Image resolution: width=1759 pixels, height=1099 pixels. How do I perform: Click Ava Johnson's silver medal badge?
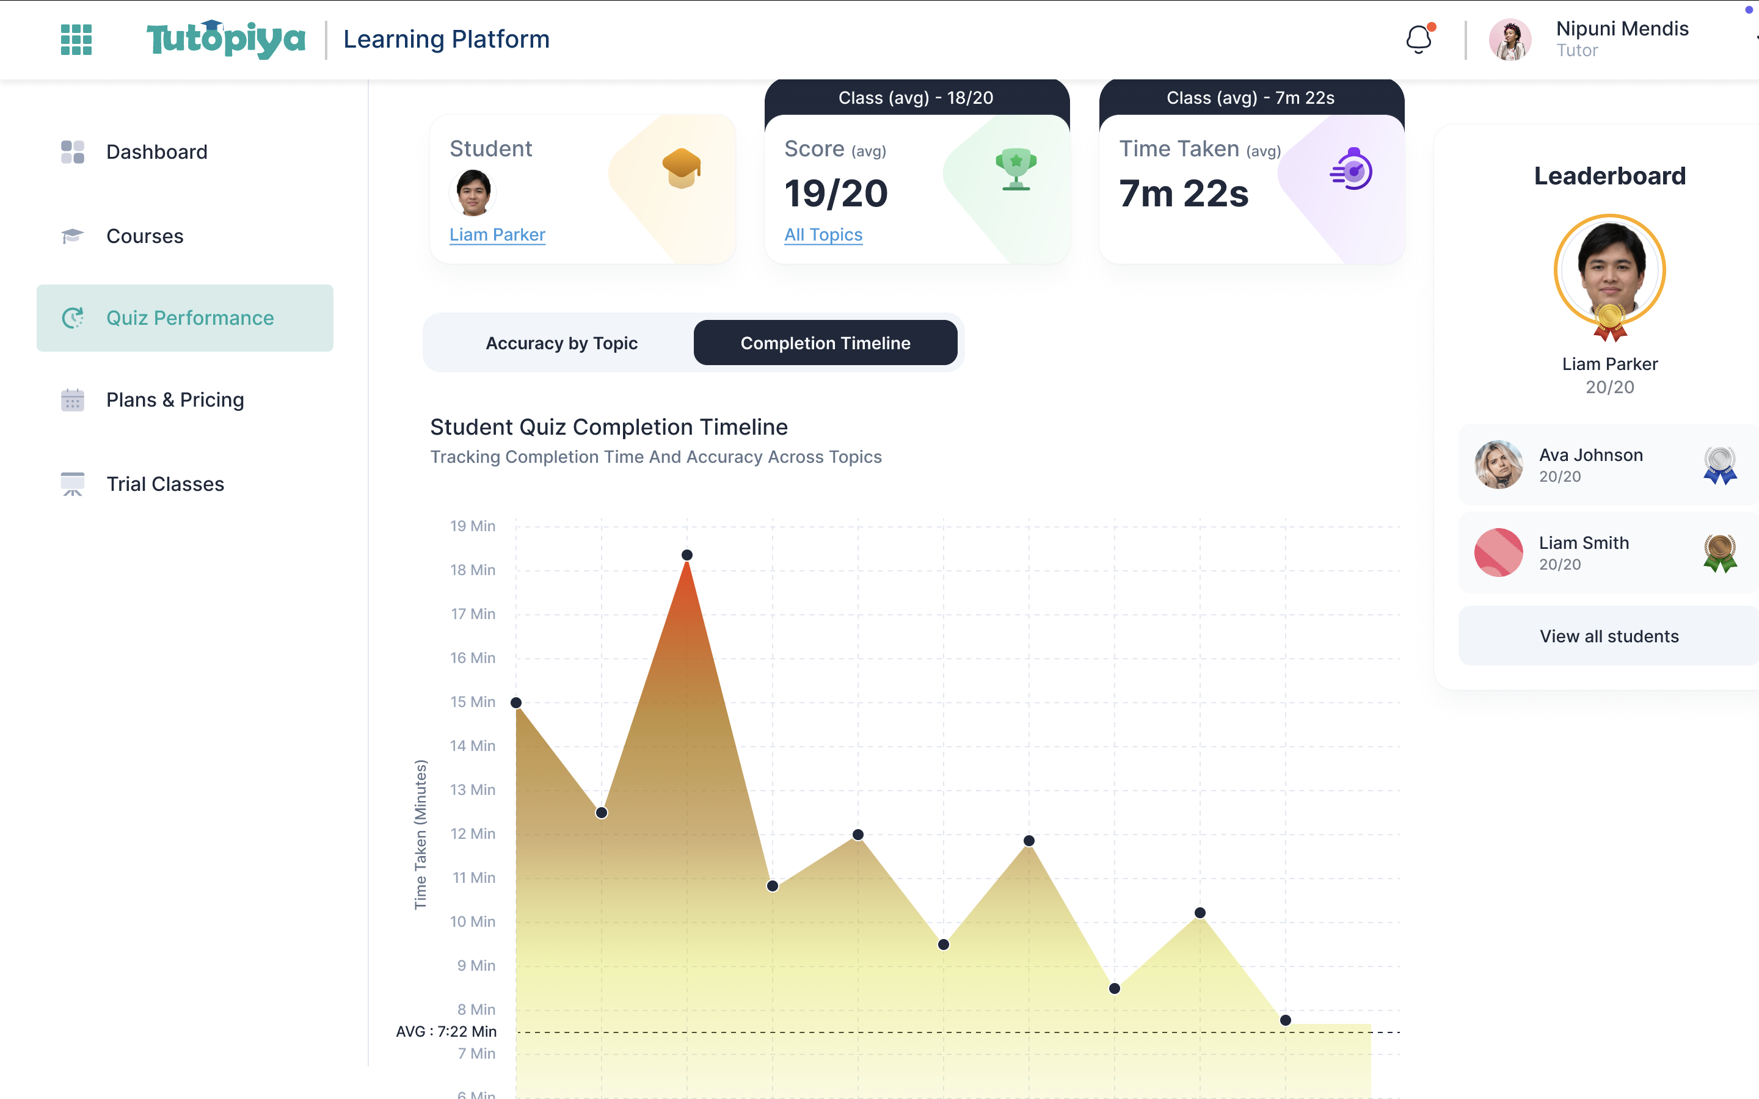[1720, 465]
